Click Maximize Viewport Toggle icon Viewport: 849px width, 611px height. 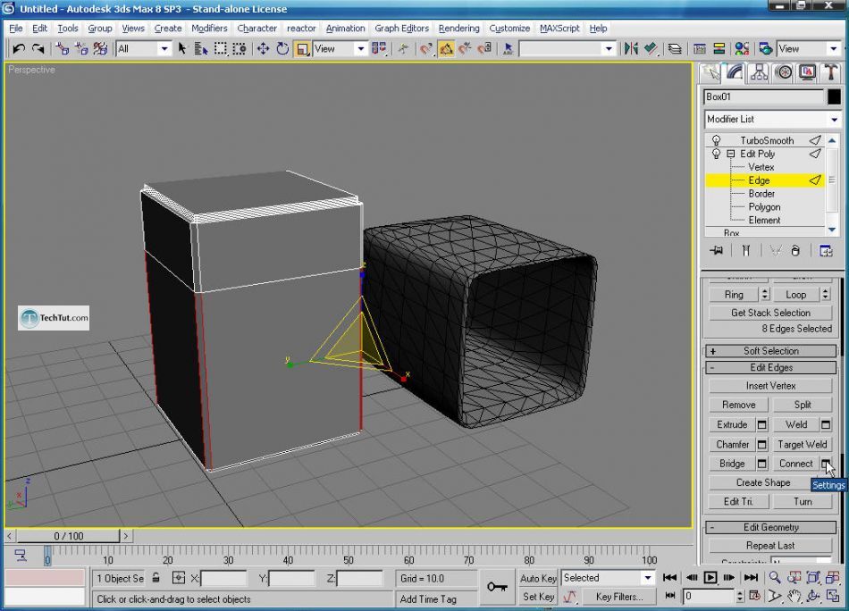click(833, 597)
